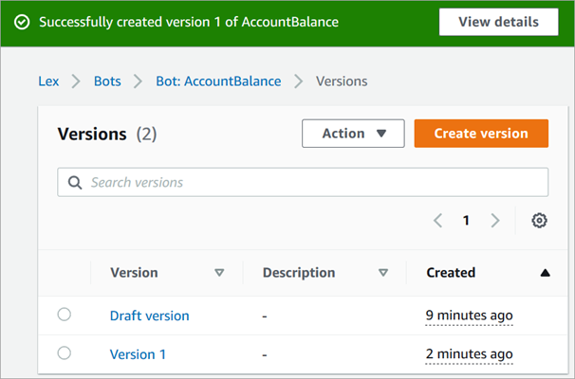Go to the next page arrow

[x=494, y=221]
